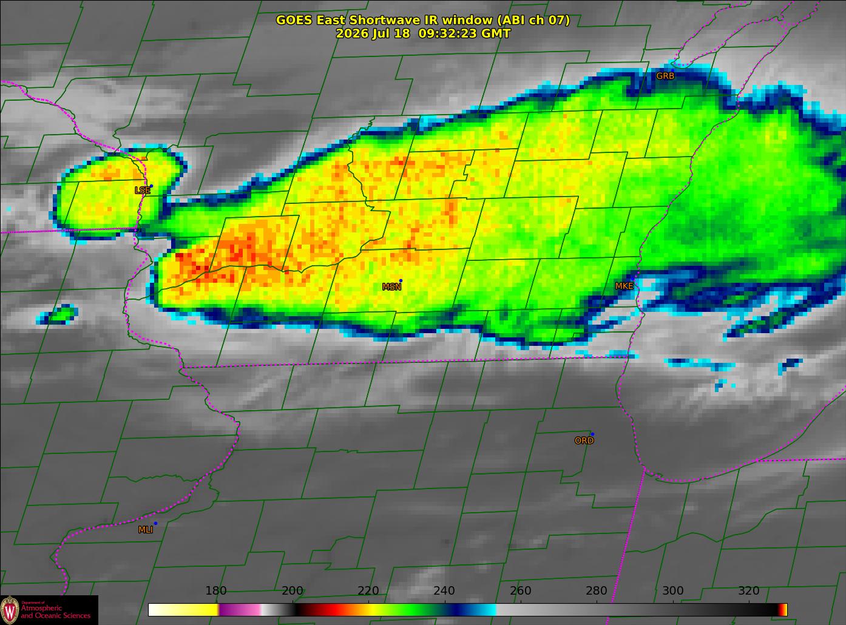The height and width of the screenshot is (625, 846).
Task: Click the GRB station label
Action: click(x=665, y=76)
